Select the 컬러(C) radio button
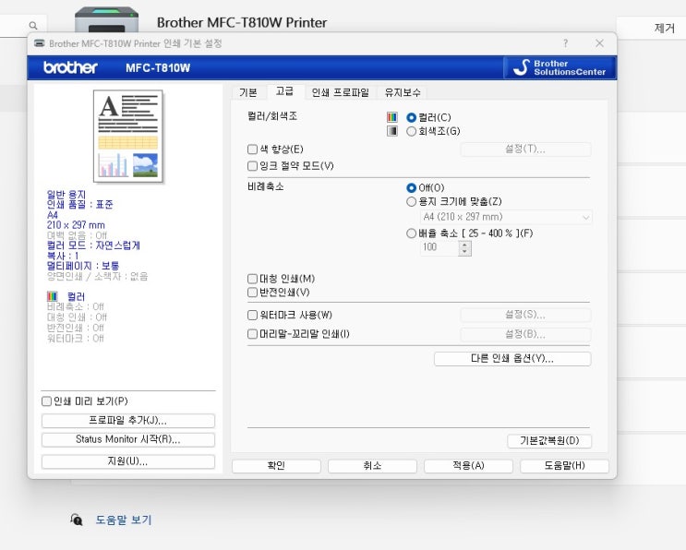Viewport: 686px width, 550px height. 411,117
